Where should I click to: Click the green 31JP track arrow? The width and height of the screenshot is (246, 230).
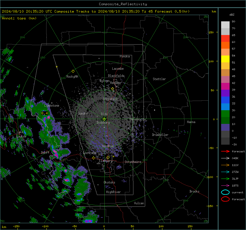click(225, 179)
